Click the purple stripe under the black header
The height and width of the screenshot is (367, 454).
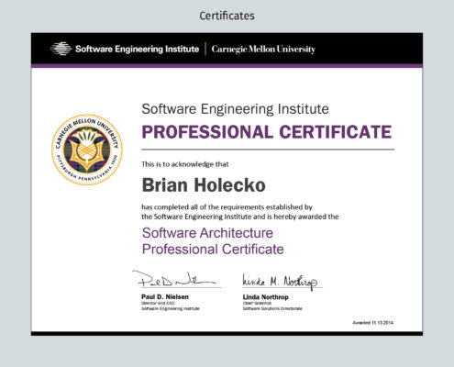[227, 66]
